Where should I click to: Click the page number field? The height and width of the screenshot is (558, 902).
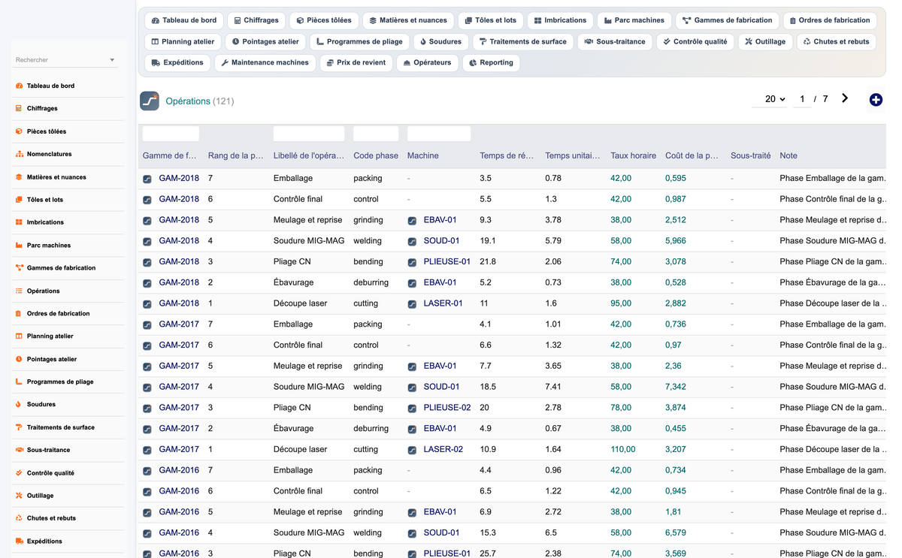(802, 99)
